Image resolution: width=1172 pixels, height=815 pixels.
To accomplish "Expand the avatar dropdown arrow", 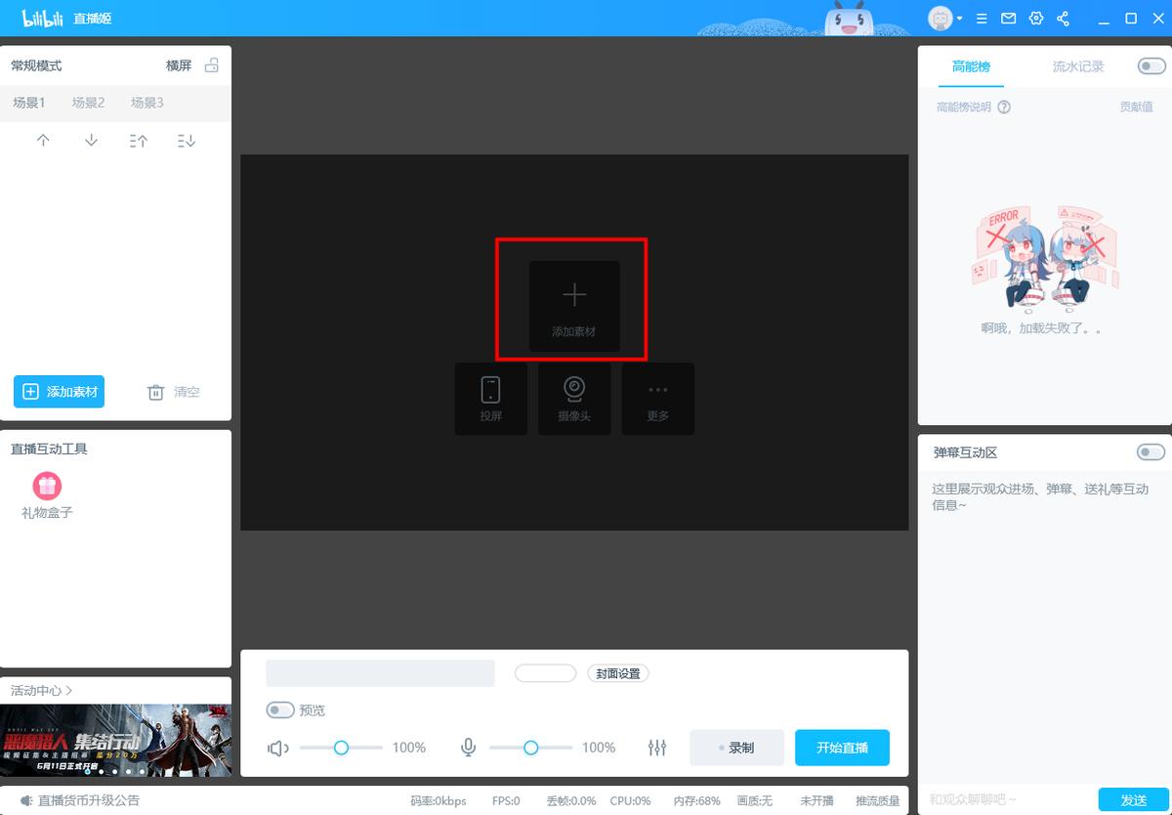I will coord(960,19).
